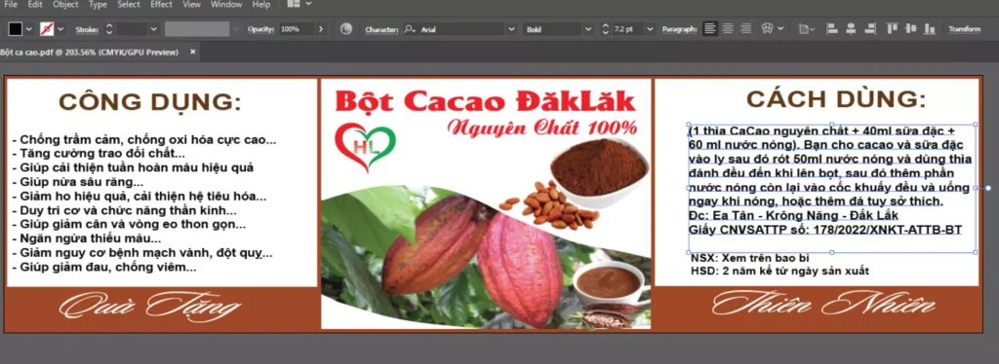This screenshot has height=364, width=999.
Task: Expand the fill color dropdown arrow
Action: 28,29
